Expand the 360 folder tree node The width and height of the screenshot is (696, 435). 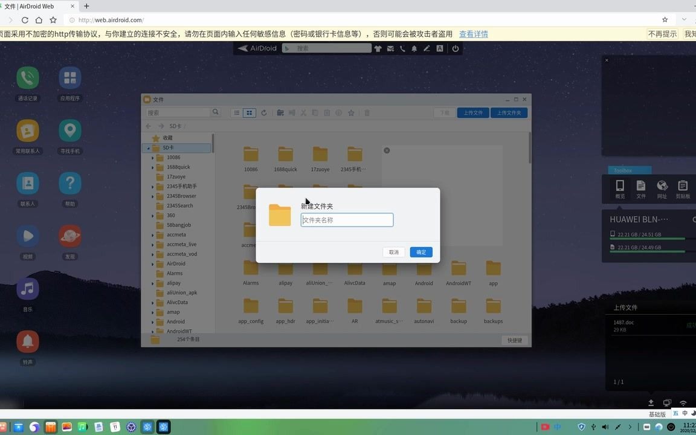(152, 216)
